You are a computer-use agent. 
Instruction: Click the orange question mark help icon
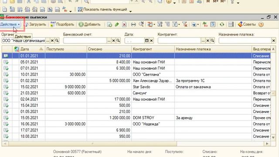pyautogui.click(x=261, y=24)
